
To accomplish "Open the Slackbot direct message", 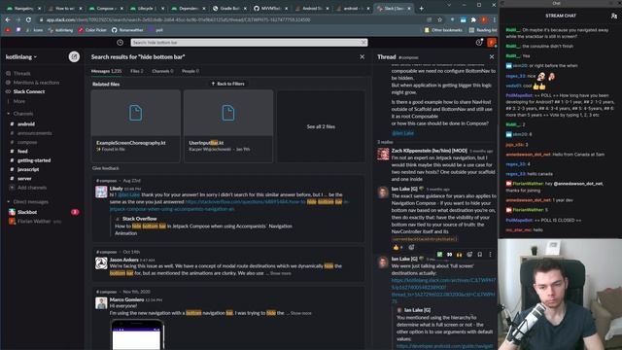I will [27, 212].
